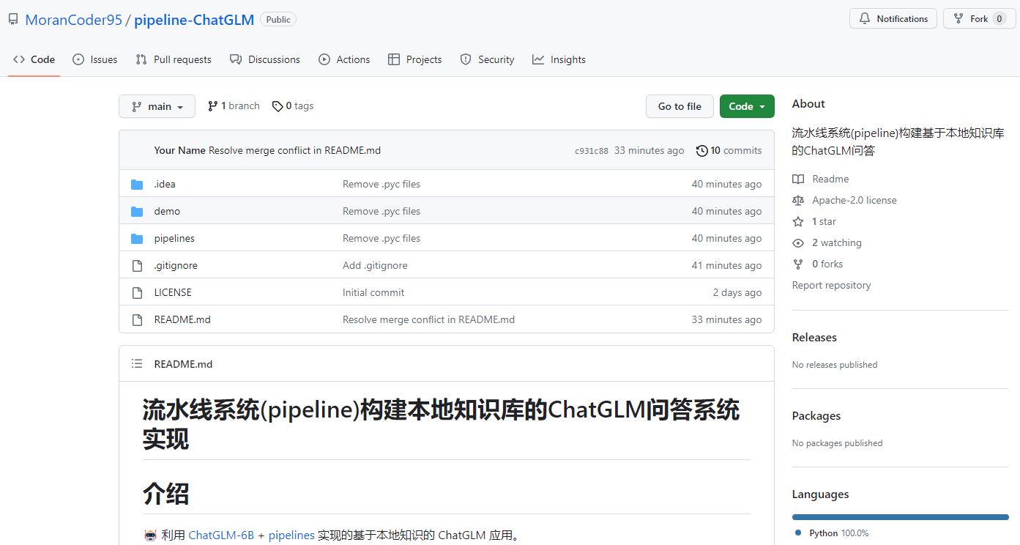
Task: Open the Discussions tab
Action: click(x=265, y=59)
